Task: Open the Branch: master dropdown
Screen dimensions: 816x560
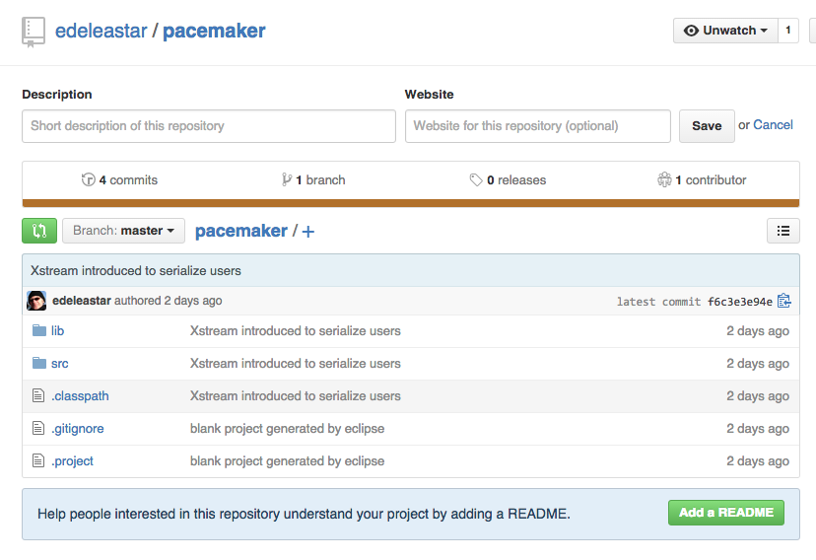Action: pos(123,231)
